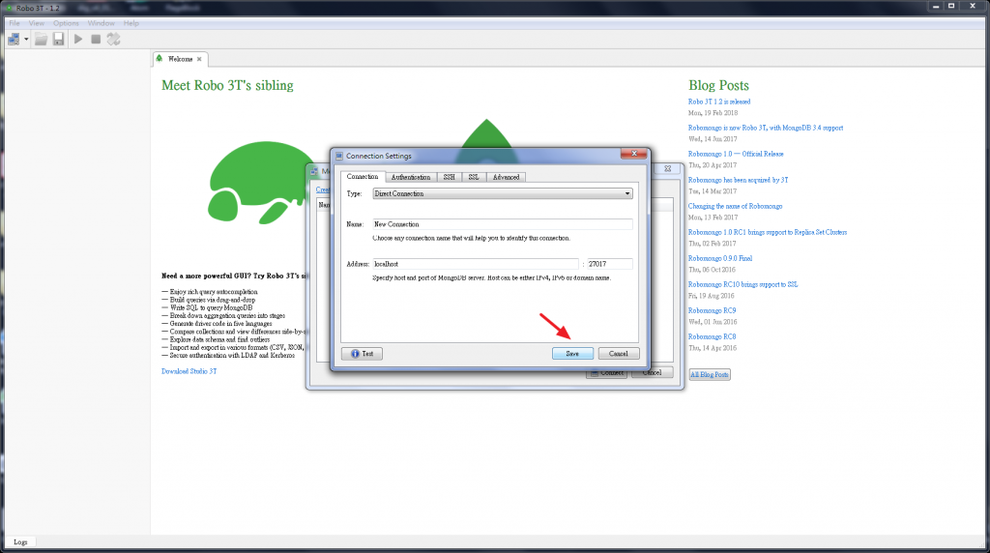Viewport: 990px width, 553px height.
Task: Open the dropdown arrow beside Connect icon
Action: coord(26,39)
